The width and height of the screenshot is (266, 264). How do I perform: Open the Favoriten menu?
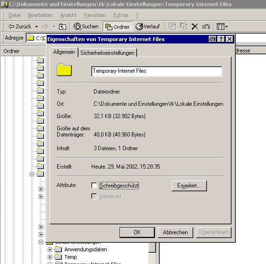pyautogui.click(x=95, y=15)
